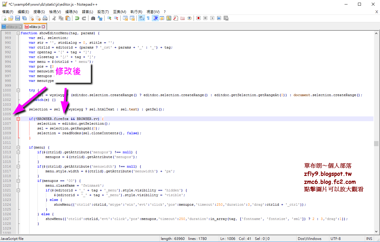Image resolution: width=380 pixels, height=242 pixels.
Task: Close the first editor.js tab
Action: [x=20, y=27]
